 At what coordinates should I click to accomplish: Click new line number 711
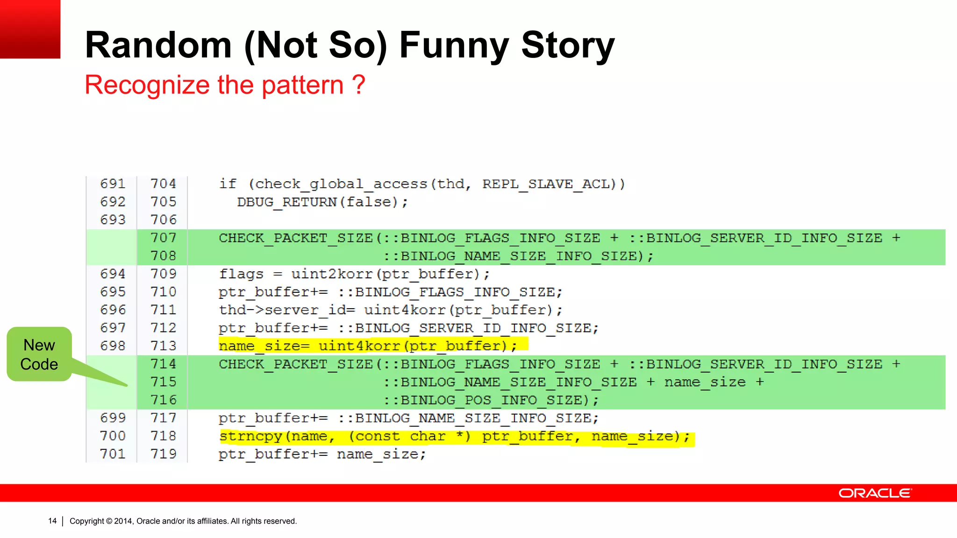pos(164,310)
